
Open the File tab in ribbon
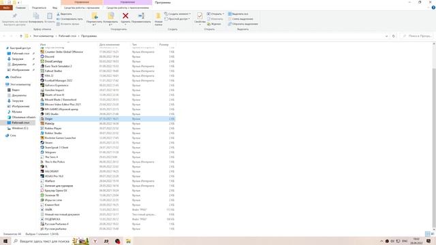point(6,7)
